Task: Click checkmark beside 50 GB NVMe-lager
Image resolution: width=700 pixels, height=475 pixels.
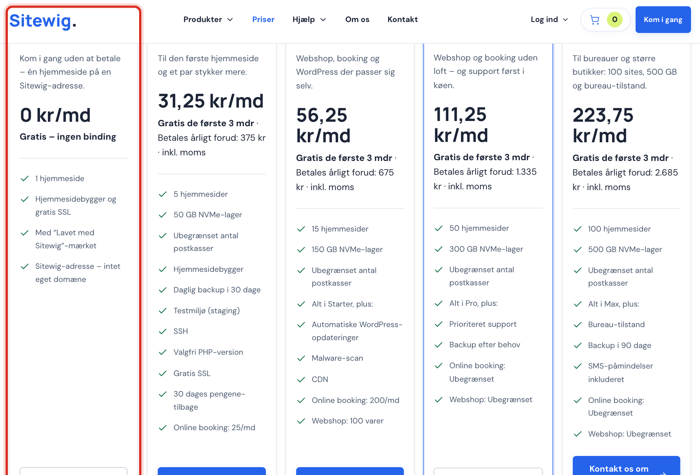Action: [163, 215]
